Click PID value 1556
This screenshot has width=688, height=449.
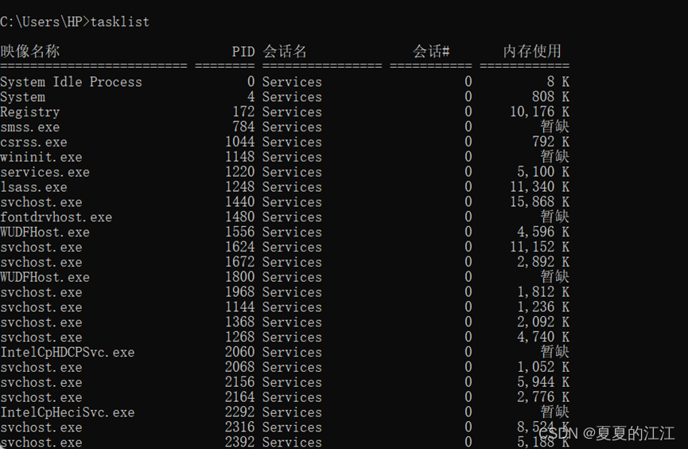239,232
